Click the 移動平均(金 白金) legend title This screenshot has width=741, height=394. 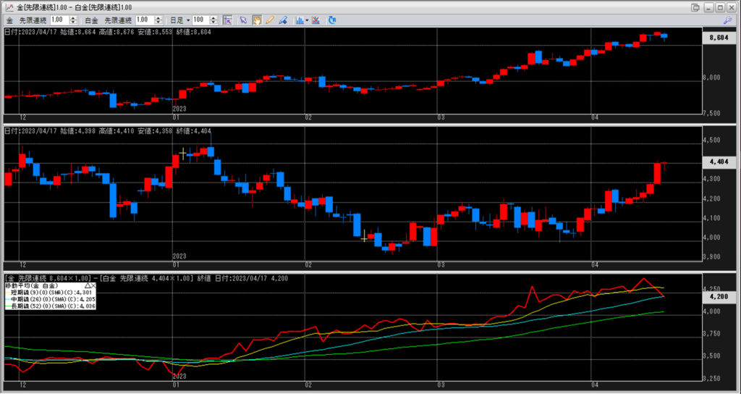pos(32,286)
